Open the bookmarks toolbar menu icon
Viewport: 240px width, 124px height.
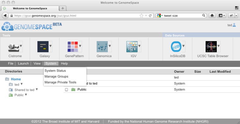[222, 16]
